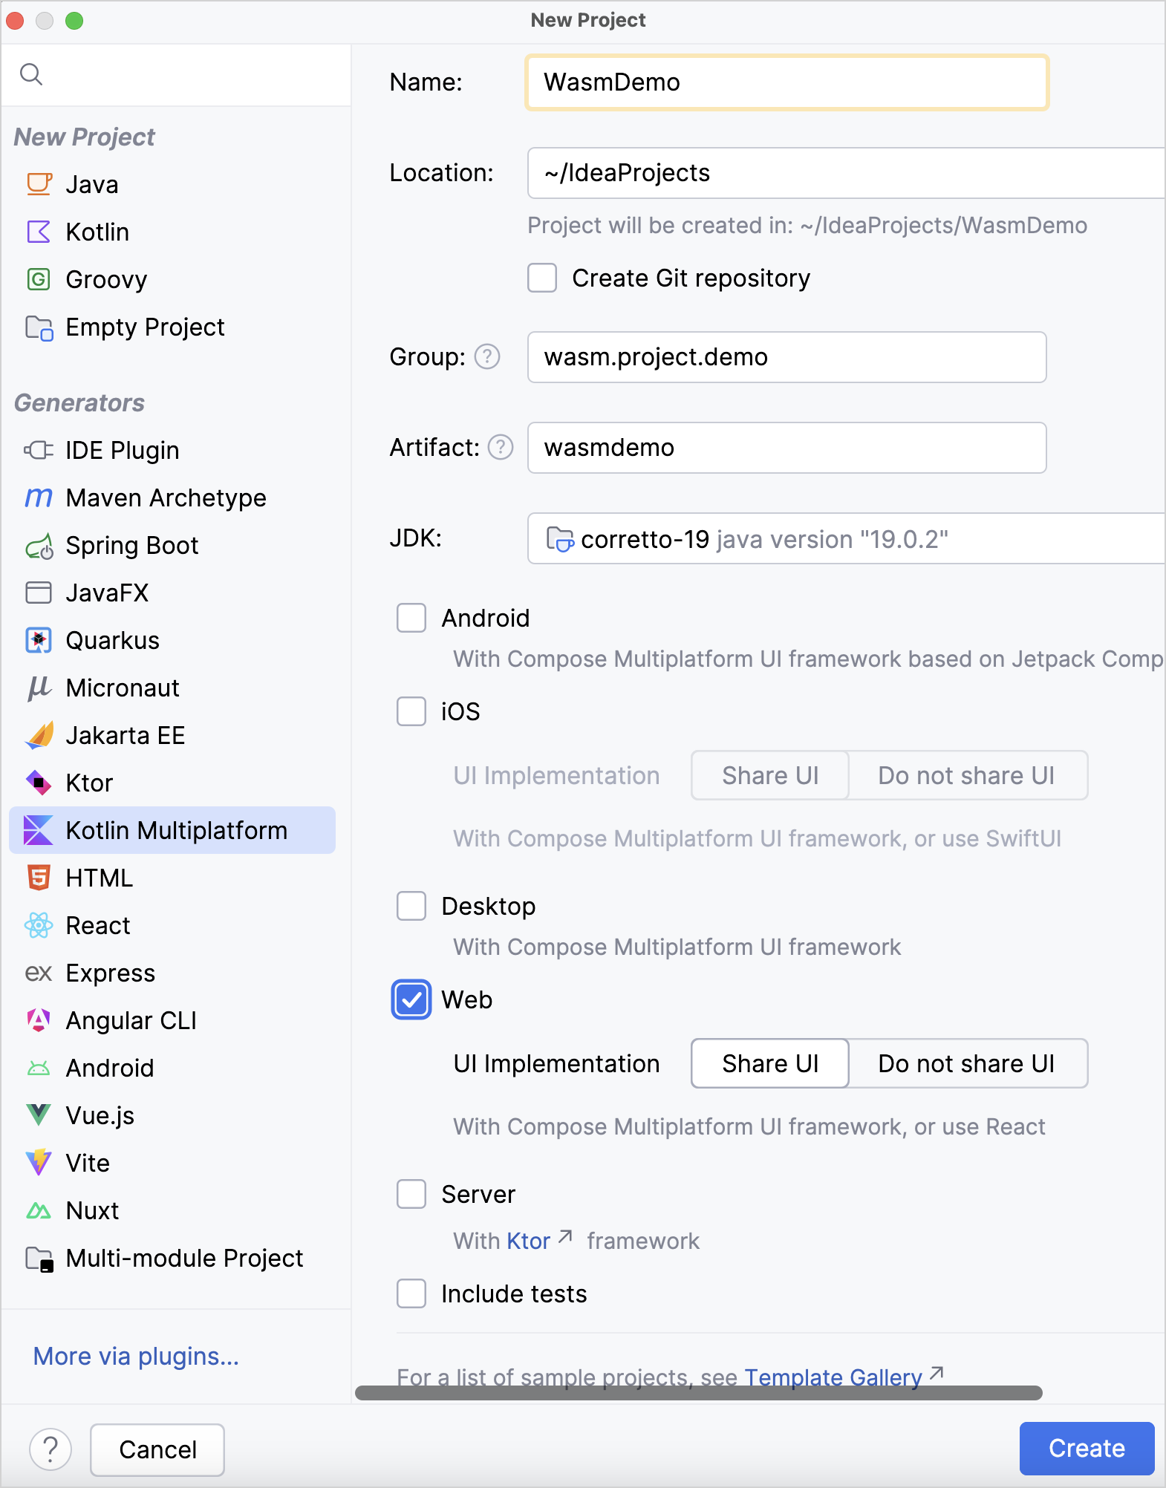Open the Template Gallery link
1166x1488 pixels.
point(833,1376)
